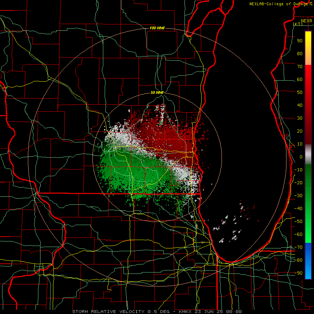The height and width of the screenshot is (314, 314).
Task: Click the '[KT]' units label
Action: (x=298, y=24)
